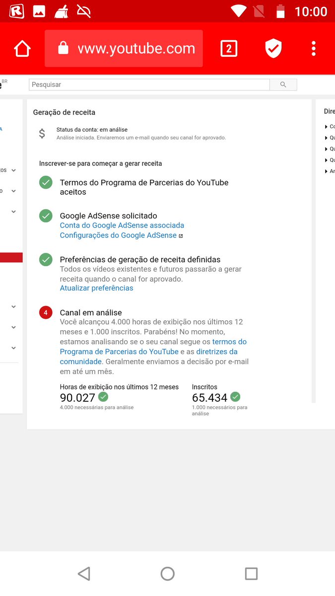
Task: Click the Google AdSense solicitado title
Action: (109, 216)
